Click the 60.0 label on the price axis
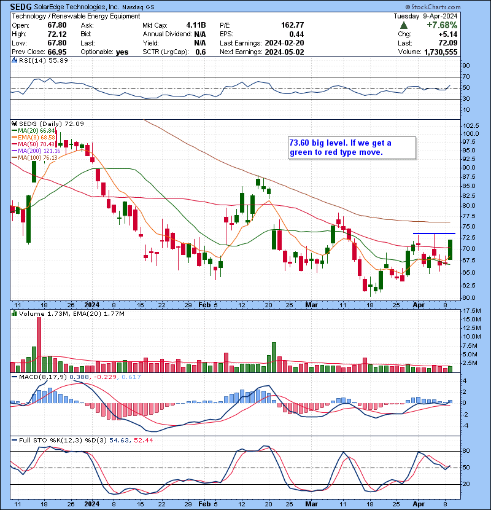 pyautogui.click(x=468, y=297)
